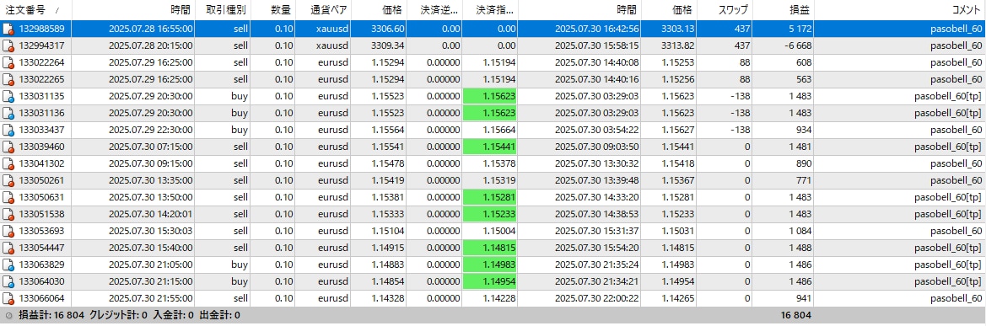Click swap value 88 for order 133022264
Screen dimensions: 986x326
coord(744,63)
